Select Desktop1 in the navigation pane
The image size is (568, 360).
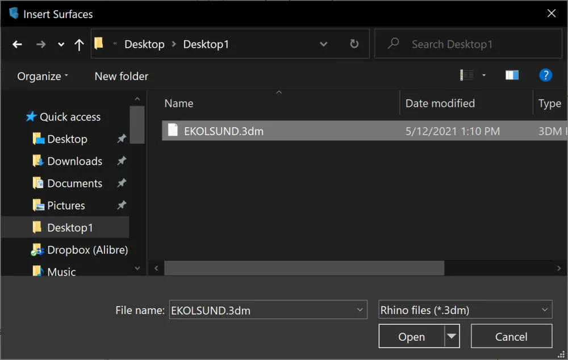tap(65, 228)
